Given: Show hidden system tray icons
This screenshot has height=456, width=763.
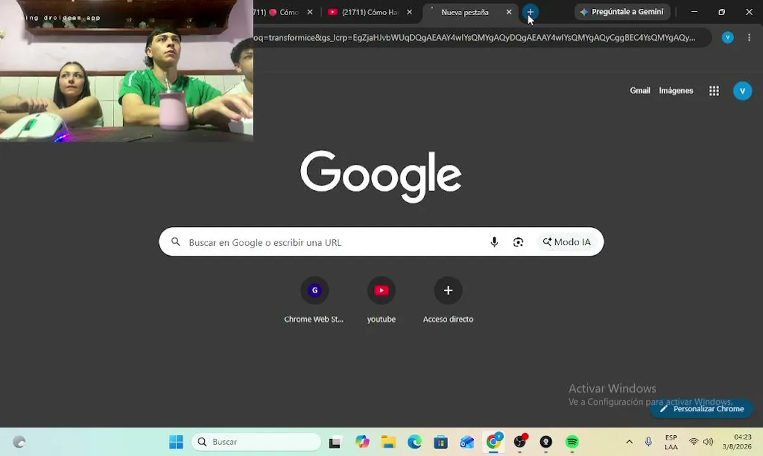Looking at the screenshot, I should (x=629, y=441).
